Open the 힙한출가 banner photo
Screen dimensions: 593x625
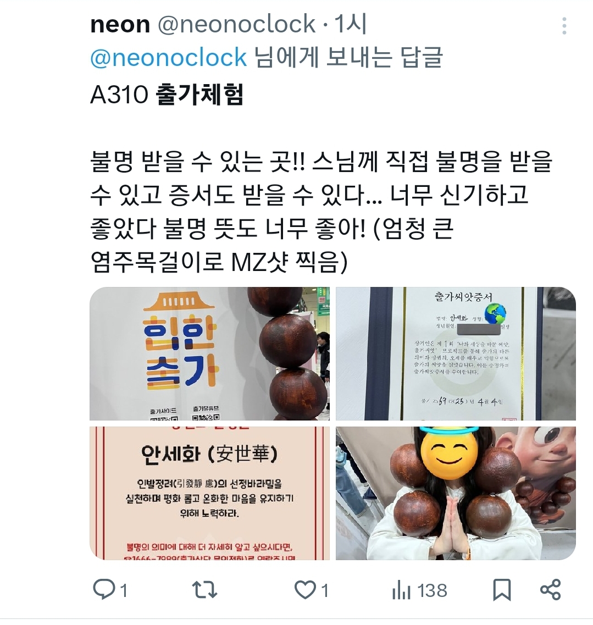tap(209, 353)
